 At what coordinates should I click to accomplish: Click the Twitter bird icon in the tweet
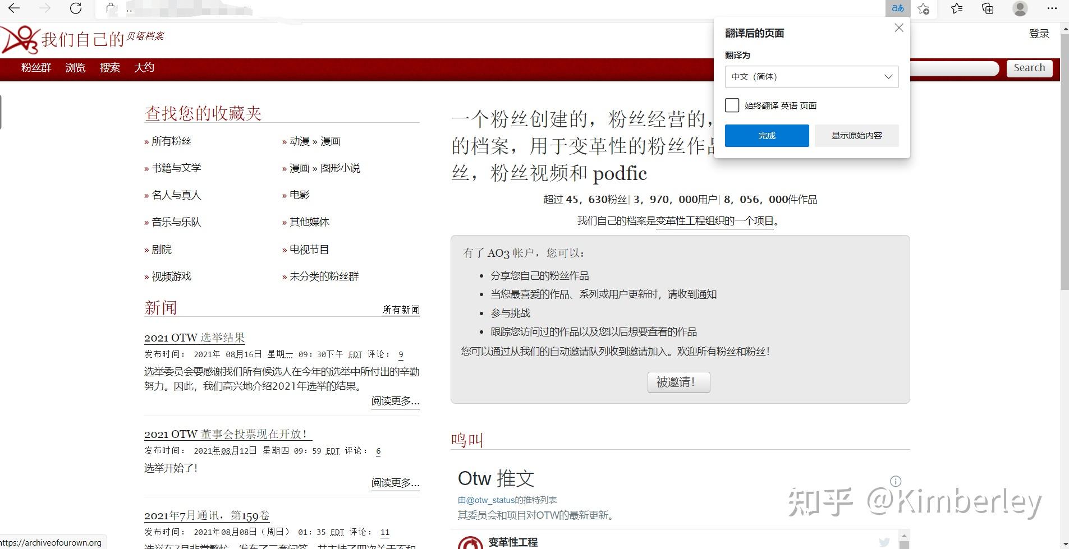[884, 542]
